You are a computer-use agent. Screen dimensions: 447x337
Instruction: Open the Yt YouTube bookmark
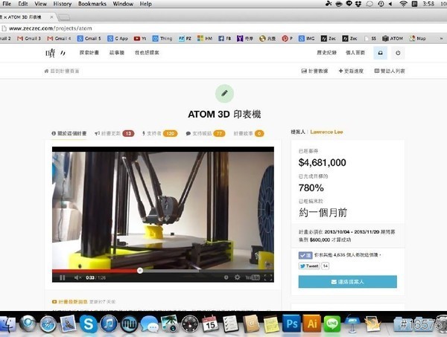click(x=140, y=39)
